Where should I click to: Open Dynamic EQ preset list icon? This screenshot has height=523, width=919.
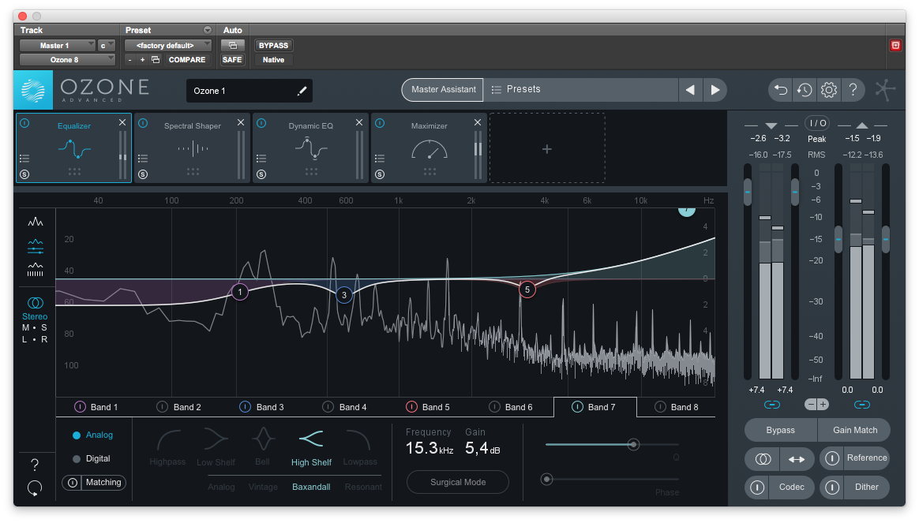(261, 158)
